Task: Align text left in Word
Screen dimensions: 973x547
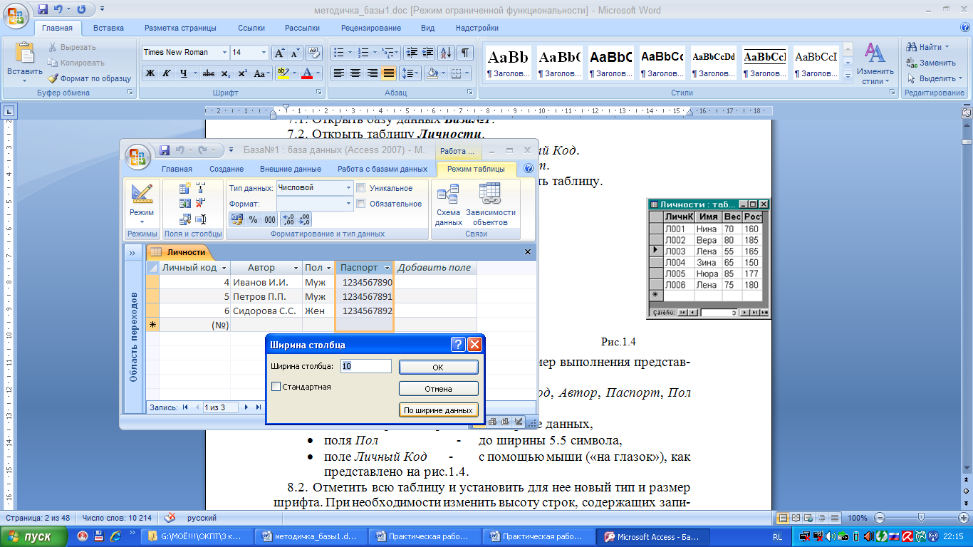Action: 339,73
